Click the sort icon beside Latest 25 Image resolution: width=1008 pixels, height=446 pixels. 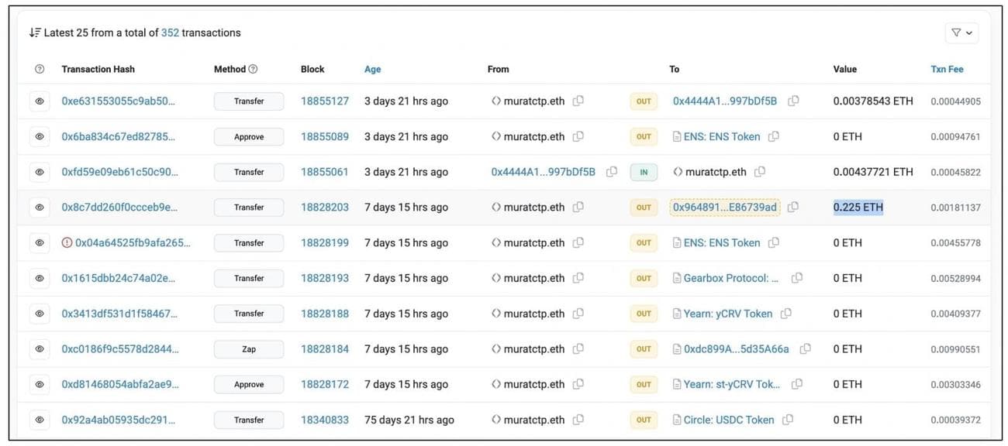tap(34, 33)
